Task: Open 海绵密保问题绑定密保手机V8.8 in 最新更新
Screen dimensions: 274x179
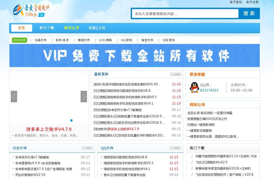Action: click(122, 91)
